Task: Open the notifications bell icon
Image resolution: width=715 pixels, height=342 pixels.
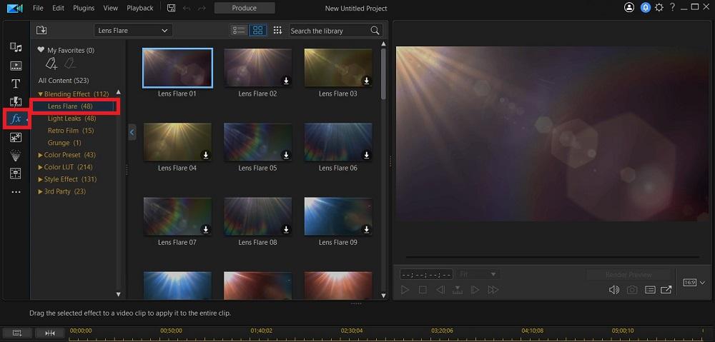Action: tap(645, 8)
